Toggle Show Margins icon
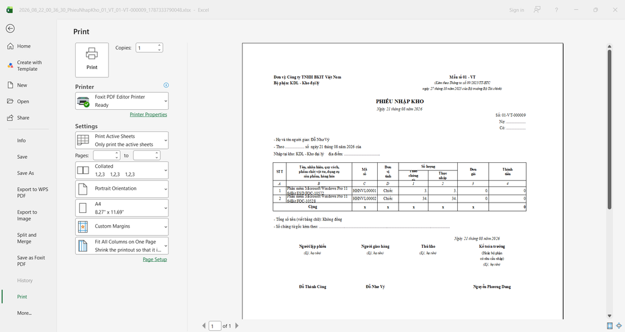Screen dimensions: 625x332 pos(610,326)
